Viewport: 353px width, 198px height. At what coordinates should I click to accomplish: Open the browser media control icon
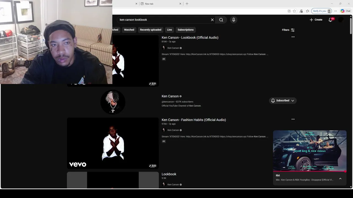301,11
